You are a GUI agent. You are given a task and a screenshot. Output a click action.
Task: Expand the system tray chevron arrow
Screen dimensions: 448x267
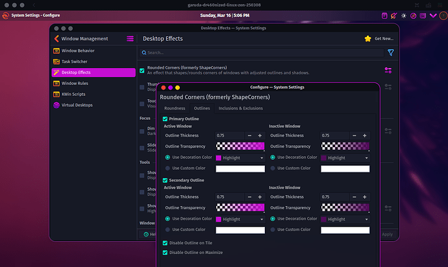(x=433, y=16)
